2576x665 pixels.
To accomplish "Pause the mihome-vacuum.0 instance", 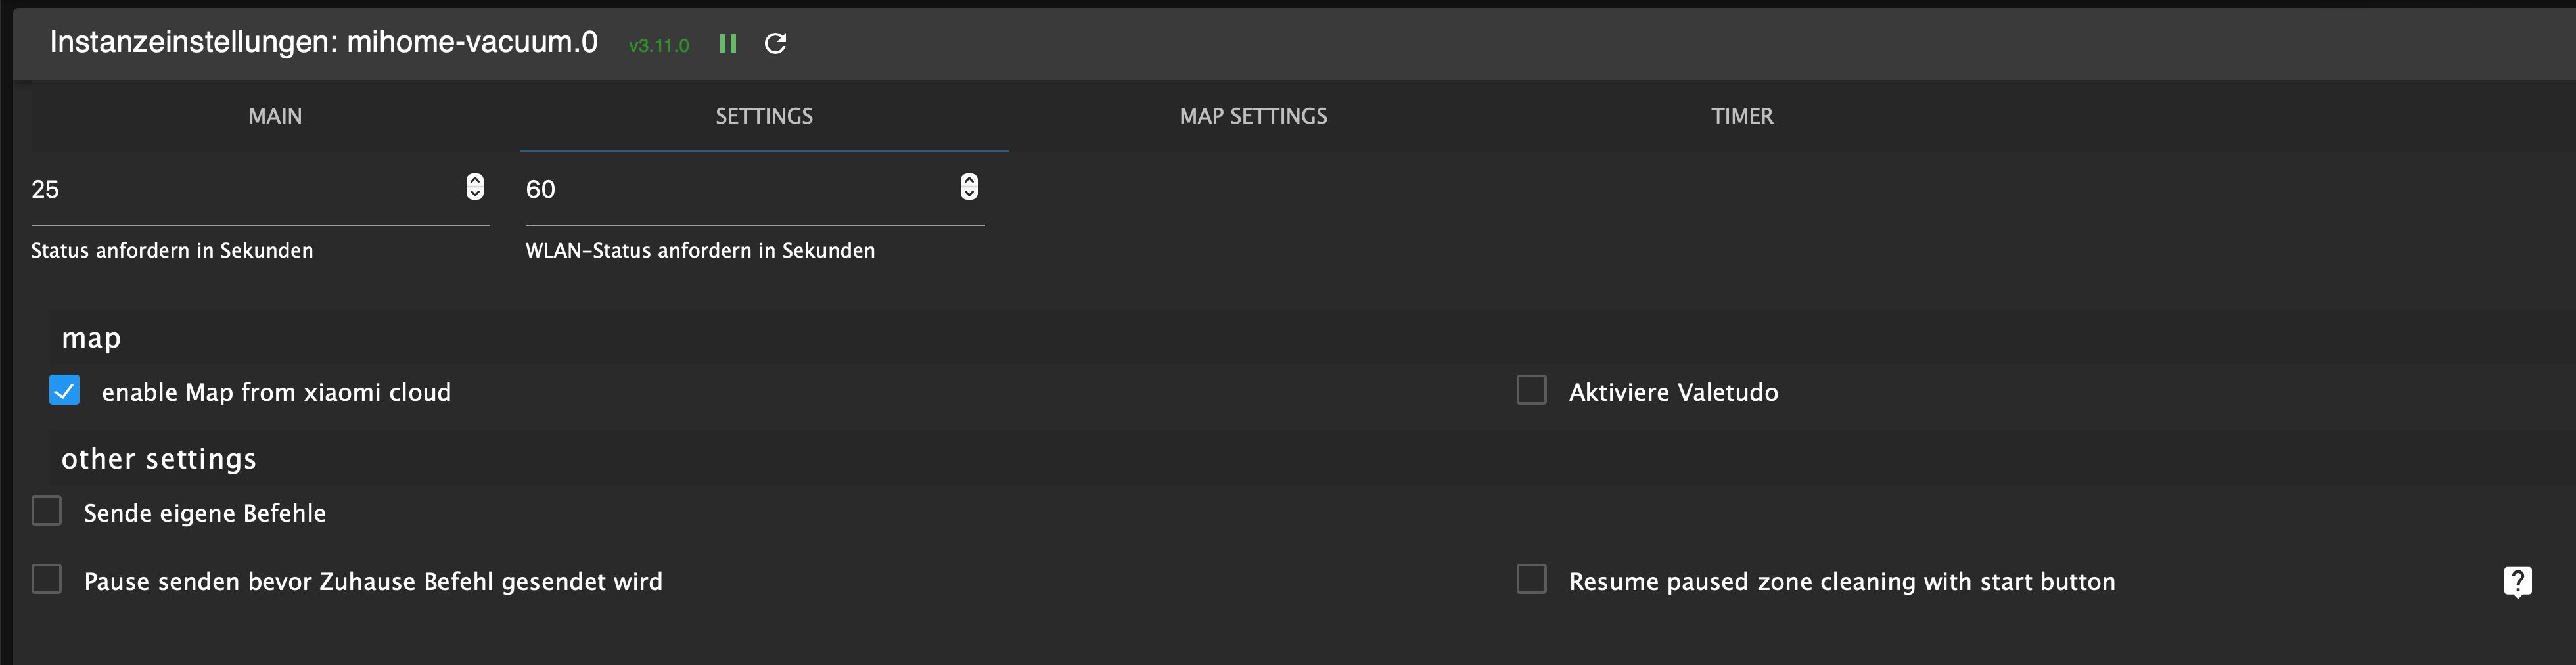I will pyautogui.click(x=728, y=43).
